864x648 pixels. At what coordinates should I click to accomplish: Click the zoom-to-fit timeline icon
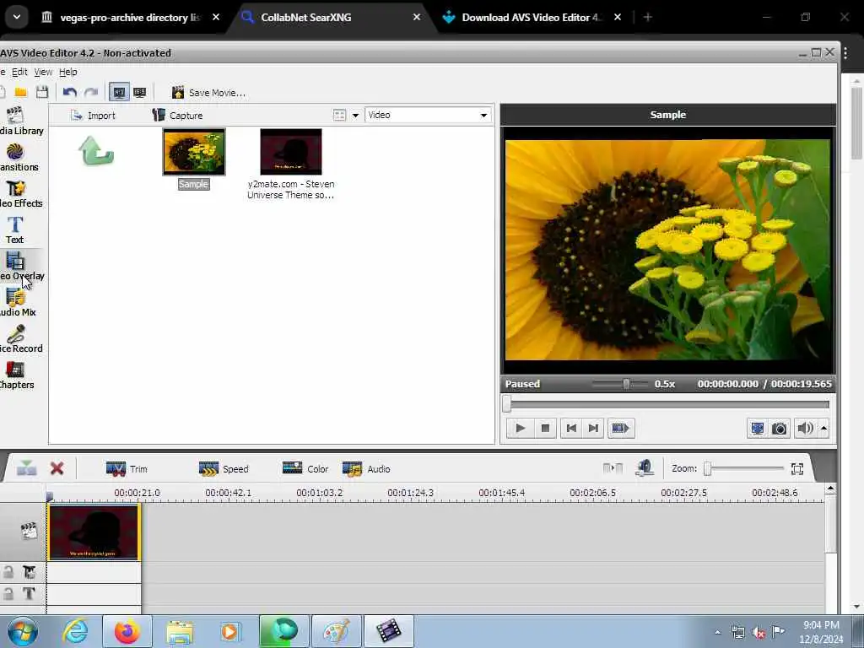point(797,469)
